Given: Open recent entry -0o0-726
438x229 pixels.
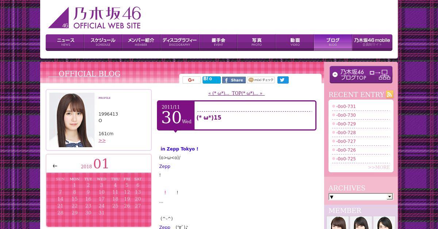Looking at the screenshot, I should coord(346,150).
